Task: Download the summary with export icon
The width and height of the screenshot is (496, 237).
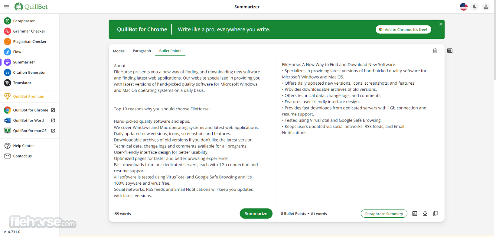Action: 425,213
